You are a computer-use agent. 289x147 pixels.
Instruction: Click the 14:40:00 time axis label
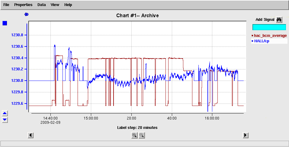[x=50, y=118]
